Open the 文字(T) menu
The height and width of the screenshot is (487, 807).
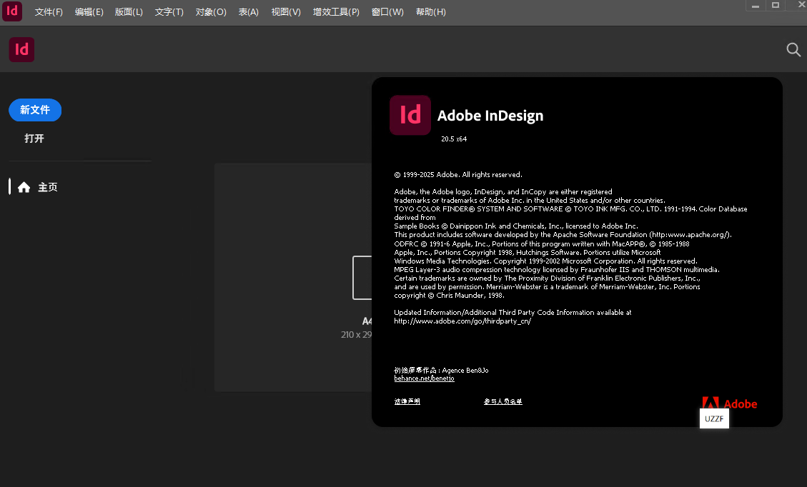tap(169, 12)
